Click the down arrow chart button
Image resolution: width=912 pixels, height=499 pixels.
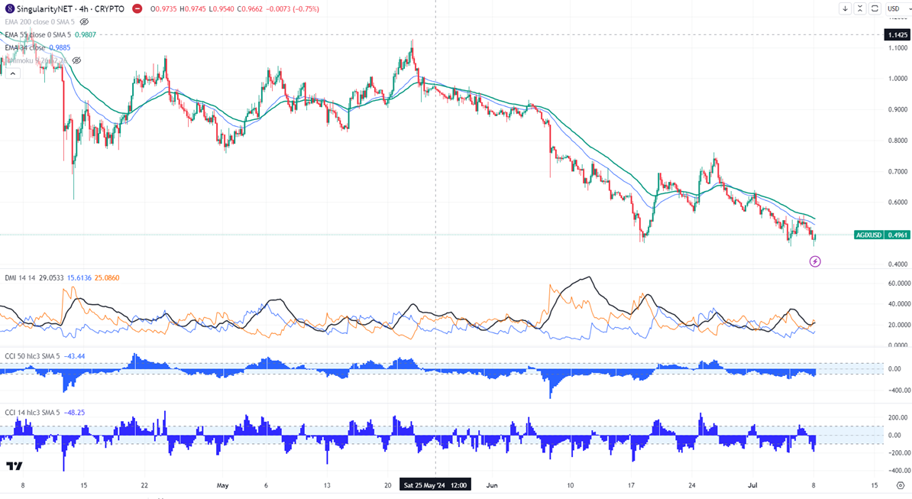point(845,8)
